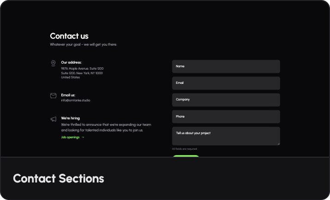This screenshot has height=200, width=330.
Task: Click the info@omtanke.studio email address
Action: pos(76,100)
